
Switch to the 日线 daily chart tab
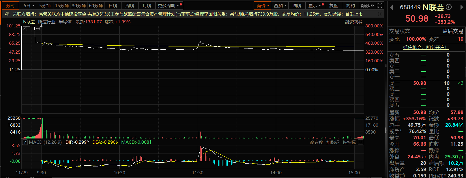pos(113,5)
